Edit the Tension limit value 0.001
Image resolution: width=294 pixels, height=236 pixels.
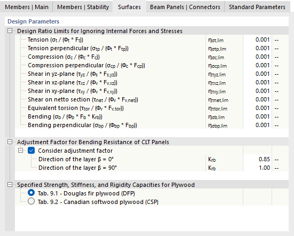[257, 40]
